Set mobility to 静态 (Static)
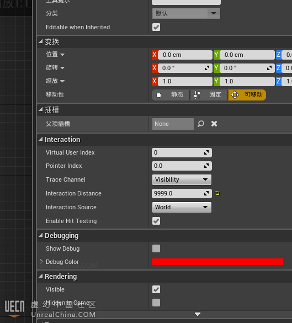The image size is (292, 323). click(171, 95)
